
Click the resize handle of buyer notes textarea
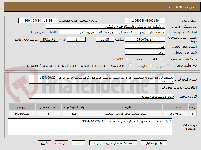click(10, 134)
